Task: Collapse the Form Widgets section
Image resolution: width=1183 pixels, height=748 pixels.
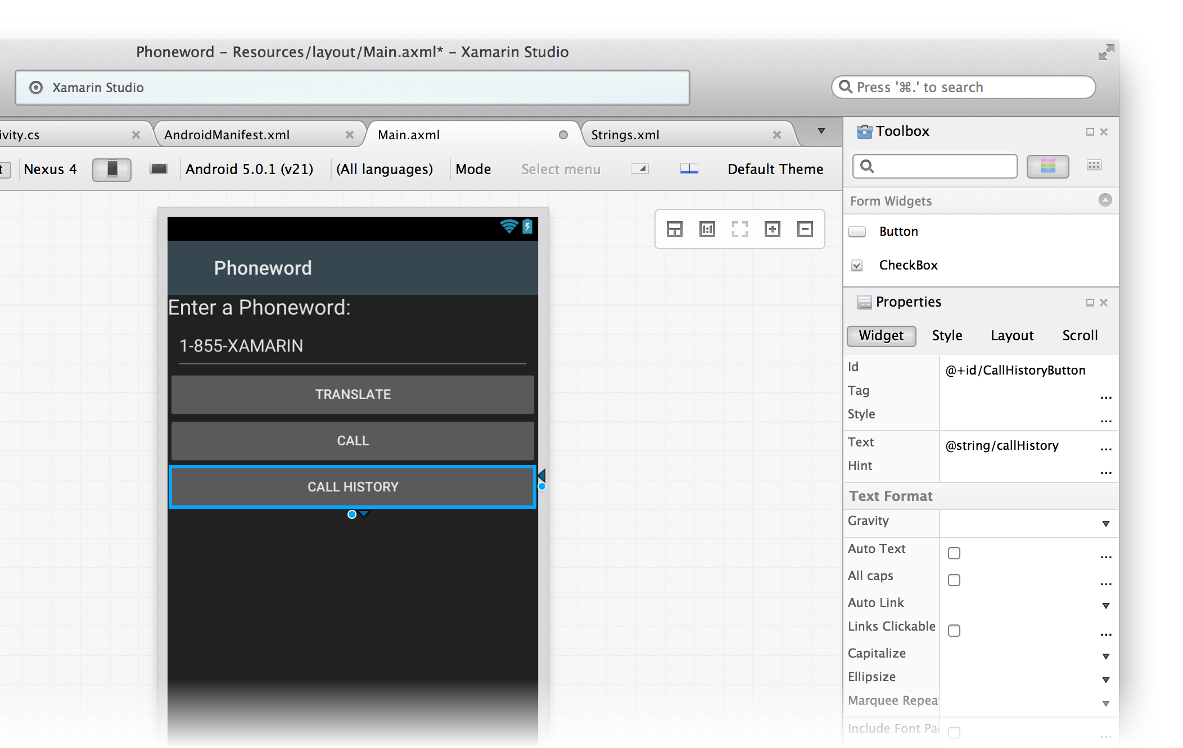Action: 1105,200
